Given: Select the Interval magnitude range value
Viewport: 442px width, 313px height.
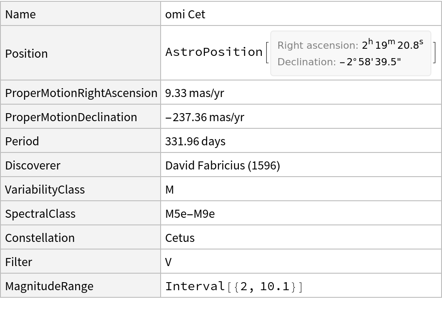Looking at the screenshot, I should (234, 286).
